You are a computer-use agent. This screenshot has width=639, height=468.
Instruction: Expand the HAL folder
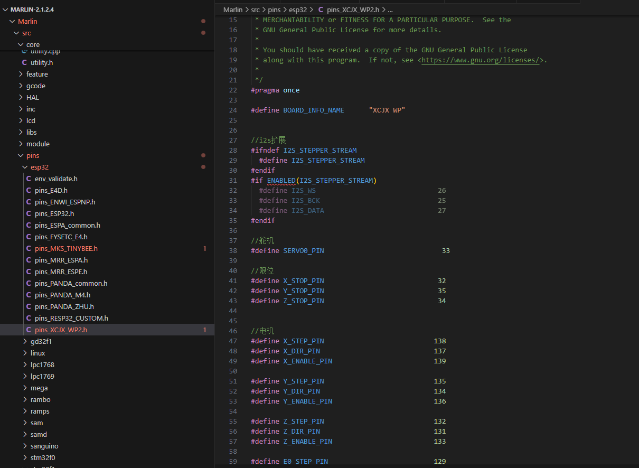tap(21, 97)
